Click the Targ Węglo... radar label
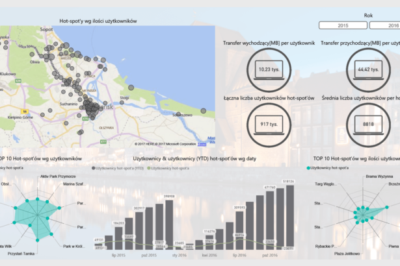Image resolution: width=400 pixels, height=266 pixels. 326,184
